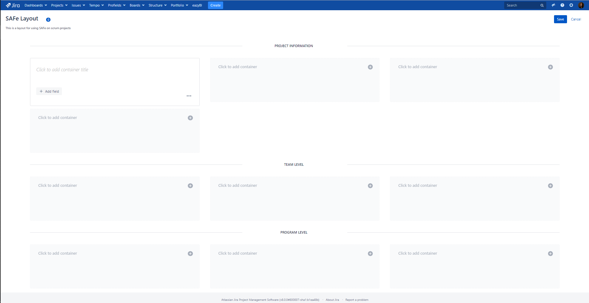Click the search magnifier icon
This screenshot has width=589, height=303.
[x=542, y=5]
